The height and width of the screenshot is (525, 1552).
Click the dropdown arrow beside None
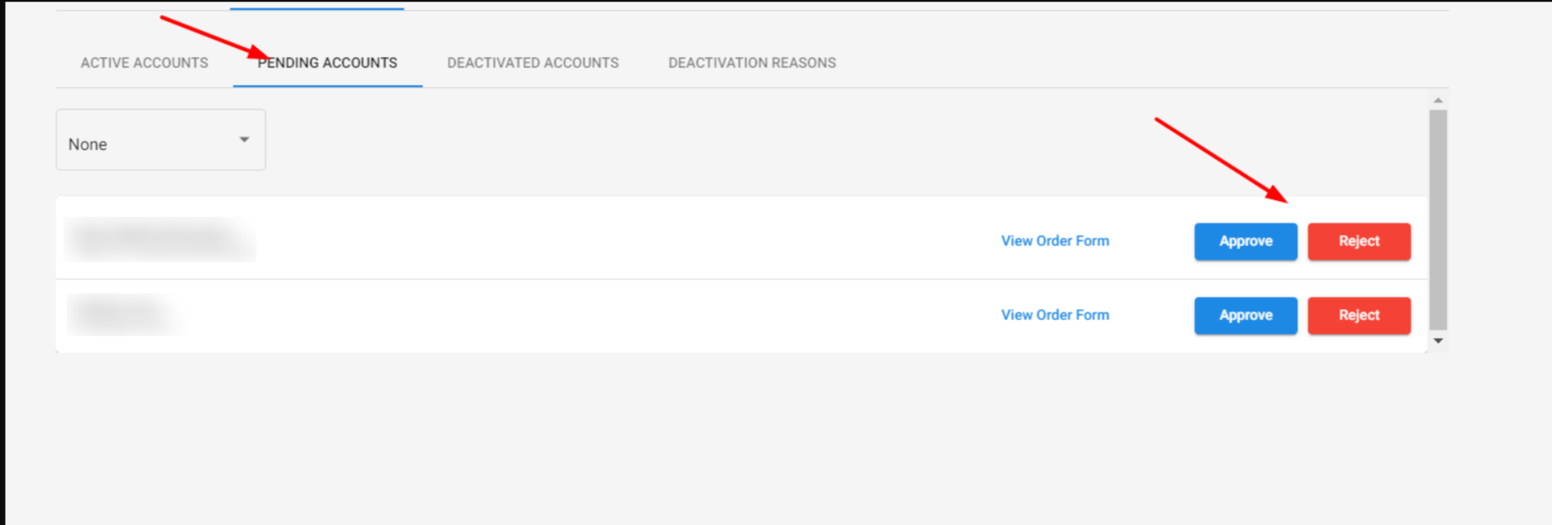tap(244, 140)
